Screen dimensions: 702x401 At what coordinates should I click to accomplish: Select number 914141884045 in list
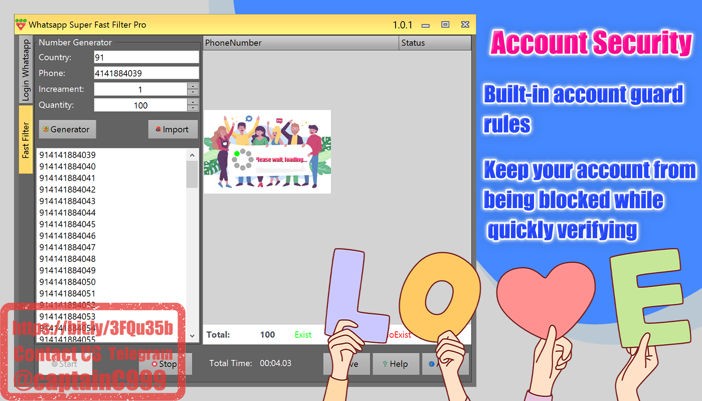coord(67,224)
